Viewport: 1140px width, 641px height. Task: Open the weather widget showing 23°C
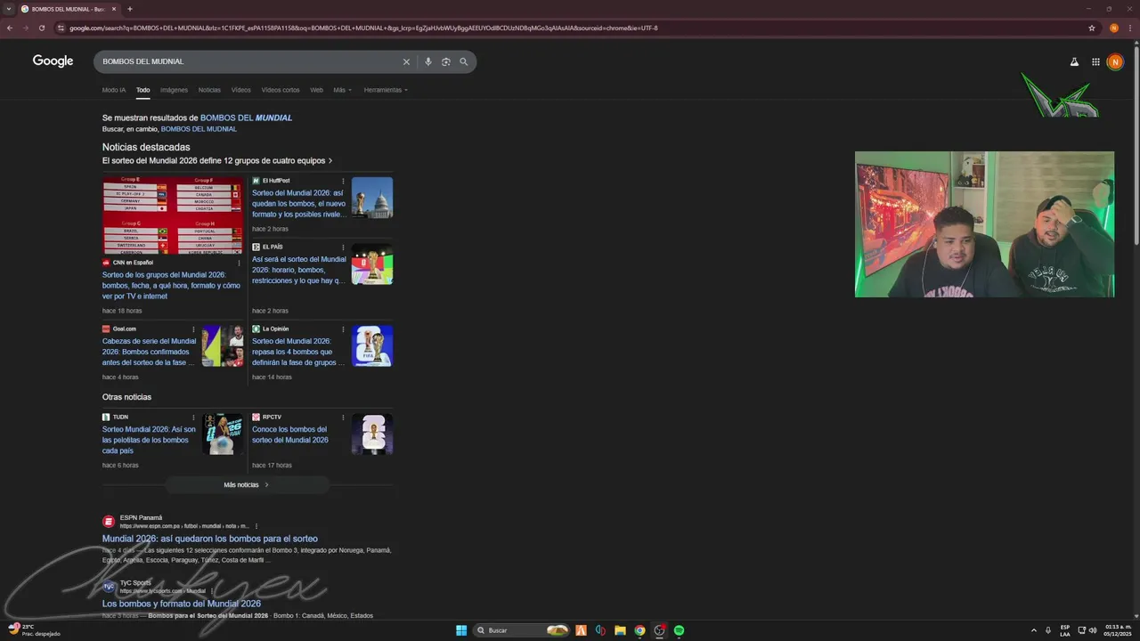point(34,630)
